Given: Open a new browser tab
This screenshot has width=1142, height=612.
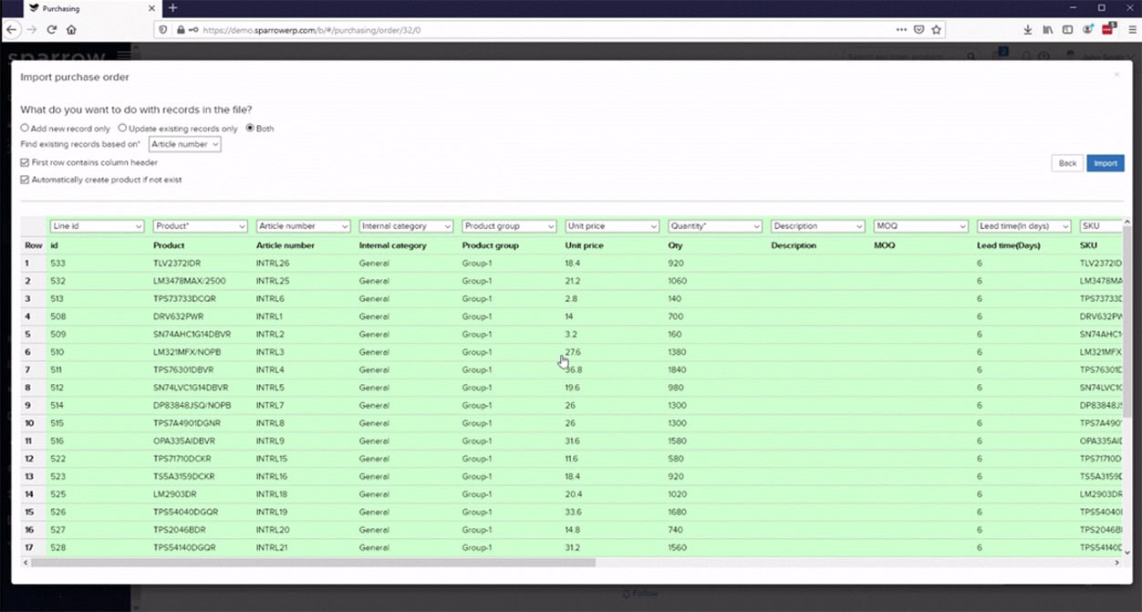Looking at the screenshot, I should coord(172,8).
